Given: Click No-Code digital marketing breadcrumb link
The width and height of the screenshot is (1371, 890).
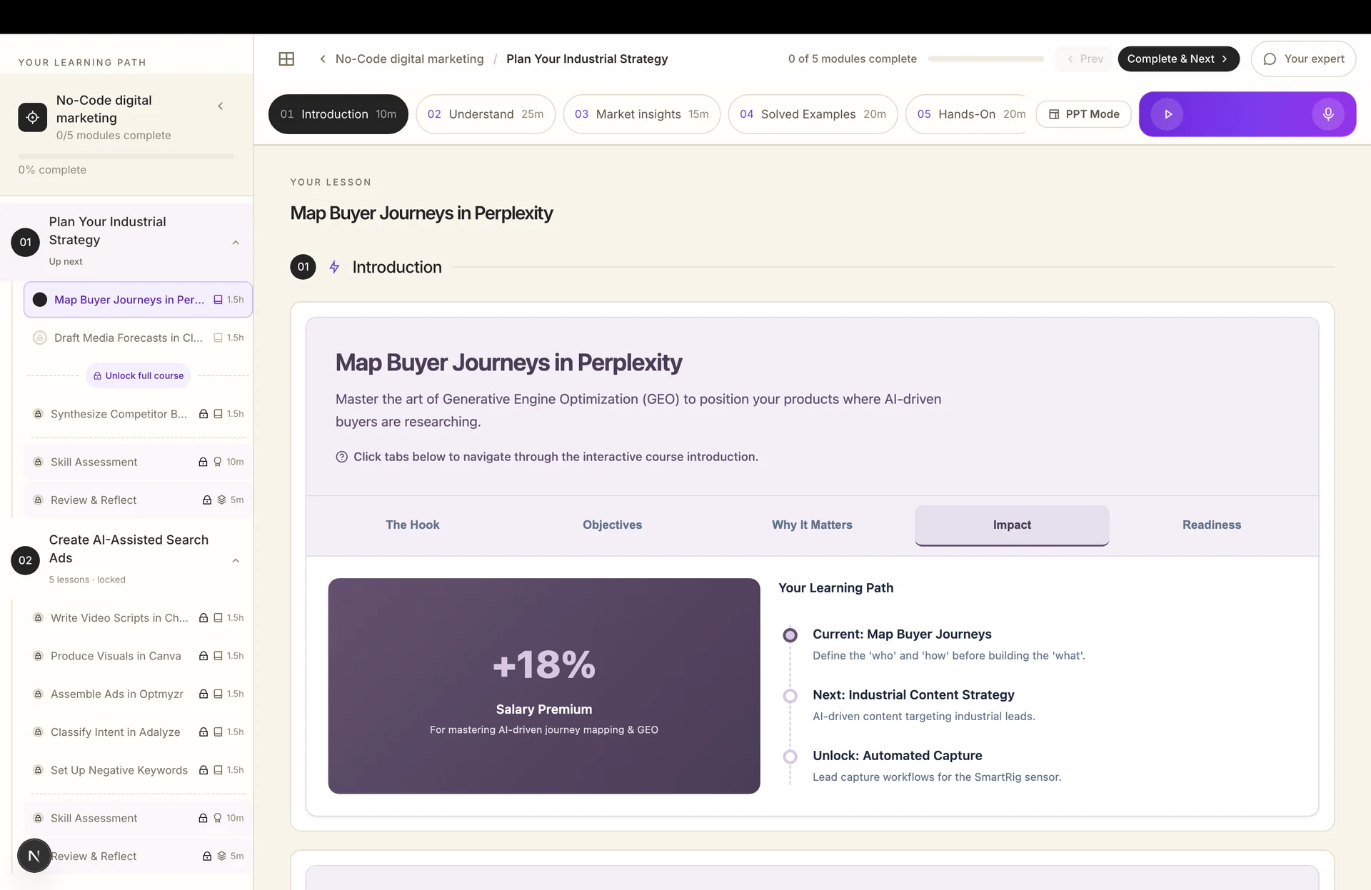Looking at the screenshot, I should [410, 59].
